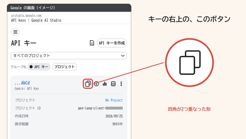The image size is (246, 139).
Task: Select the project ID gen-lang-client-0000000000
Action: click(100, 108)
